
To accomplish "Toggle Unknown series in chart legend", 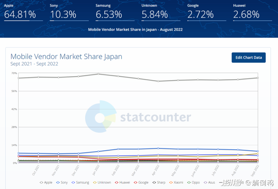I will [102, 182].
